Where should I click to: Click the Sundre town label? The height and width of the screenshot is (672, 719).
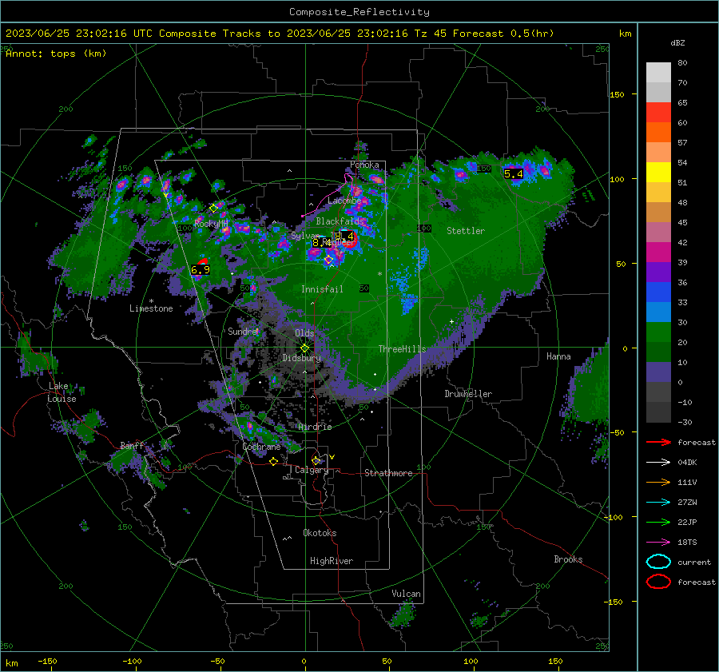243,331
